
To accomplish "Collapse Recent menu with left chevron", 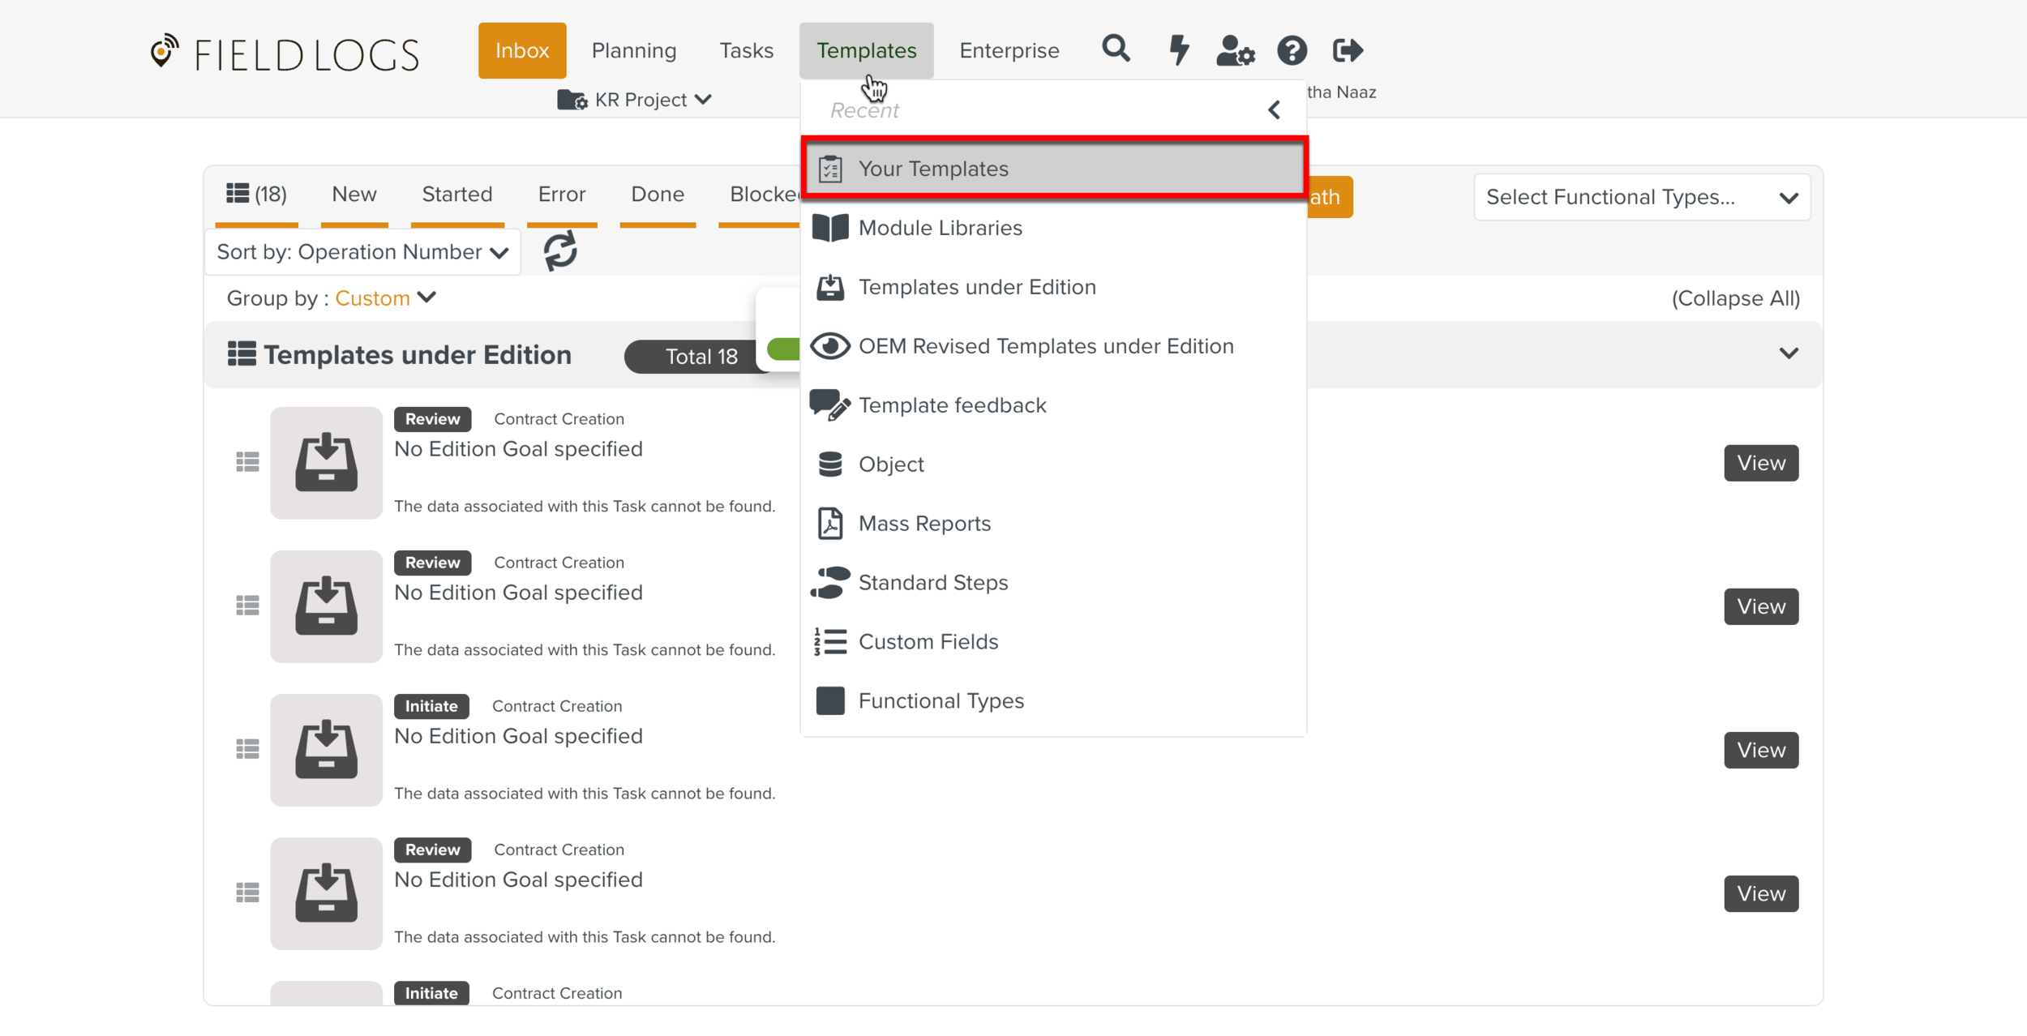I will click(1274, 109).
